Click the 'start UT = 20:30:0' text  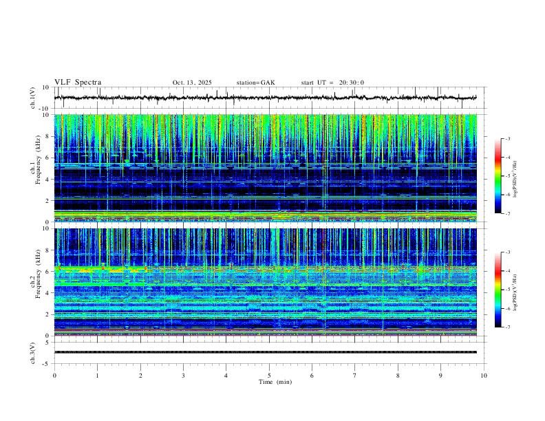[332, 83]
